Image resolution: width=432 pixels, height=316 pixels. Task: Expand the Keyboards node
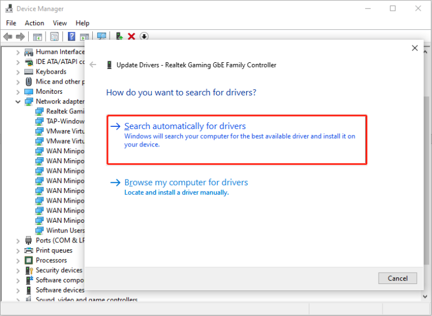point(18,72)
